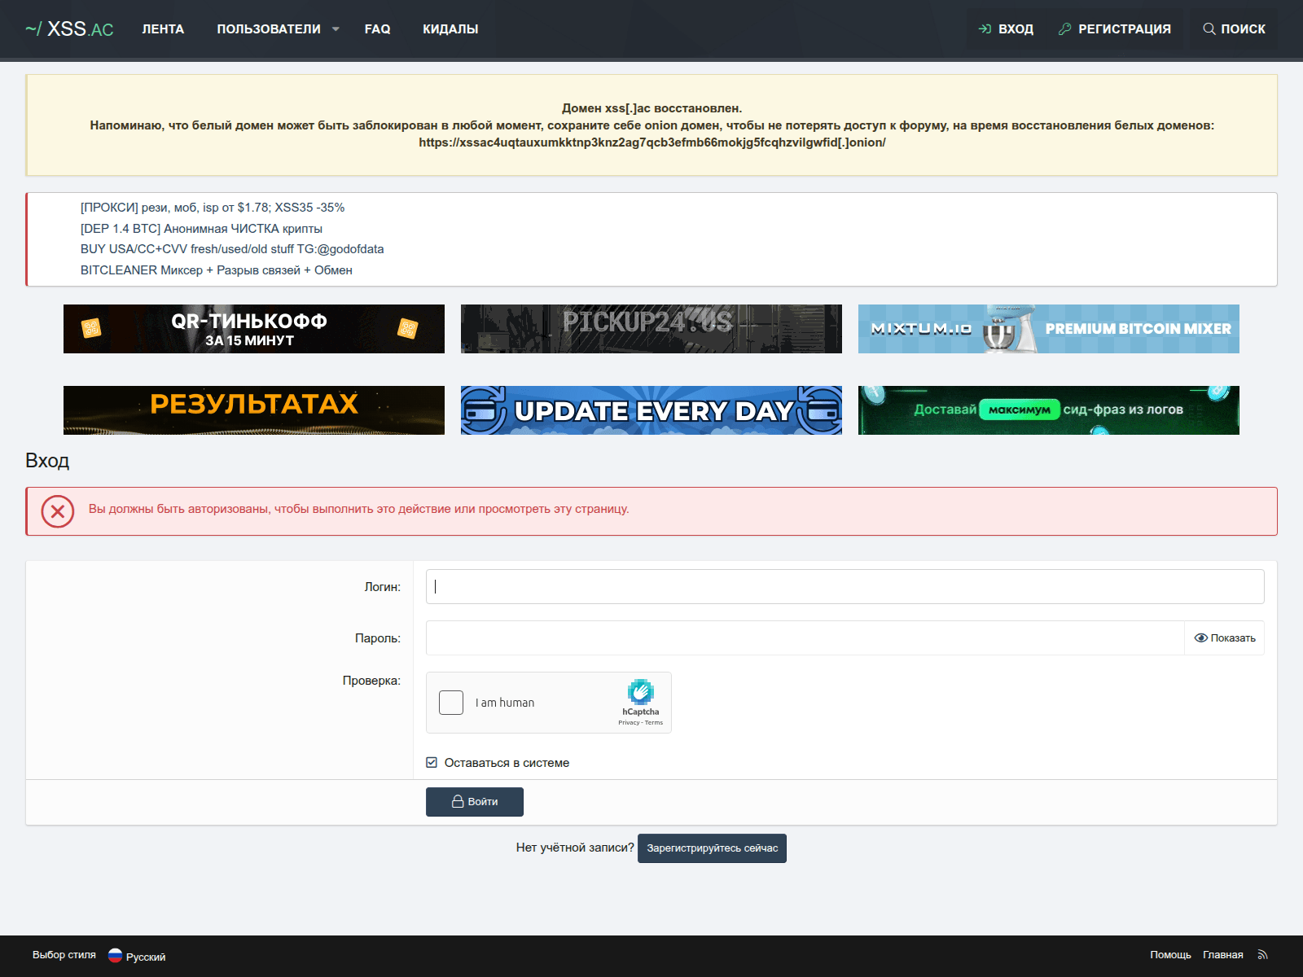This screenshot has width=1303, height=977.
Task: Open the ПОЛЬЗОВАТЕЛИ menu item
Action: [269, 29]
